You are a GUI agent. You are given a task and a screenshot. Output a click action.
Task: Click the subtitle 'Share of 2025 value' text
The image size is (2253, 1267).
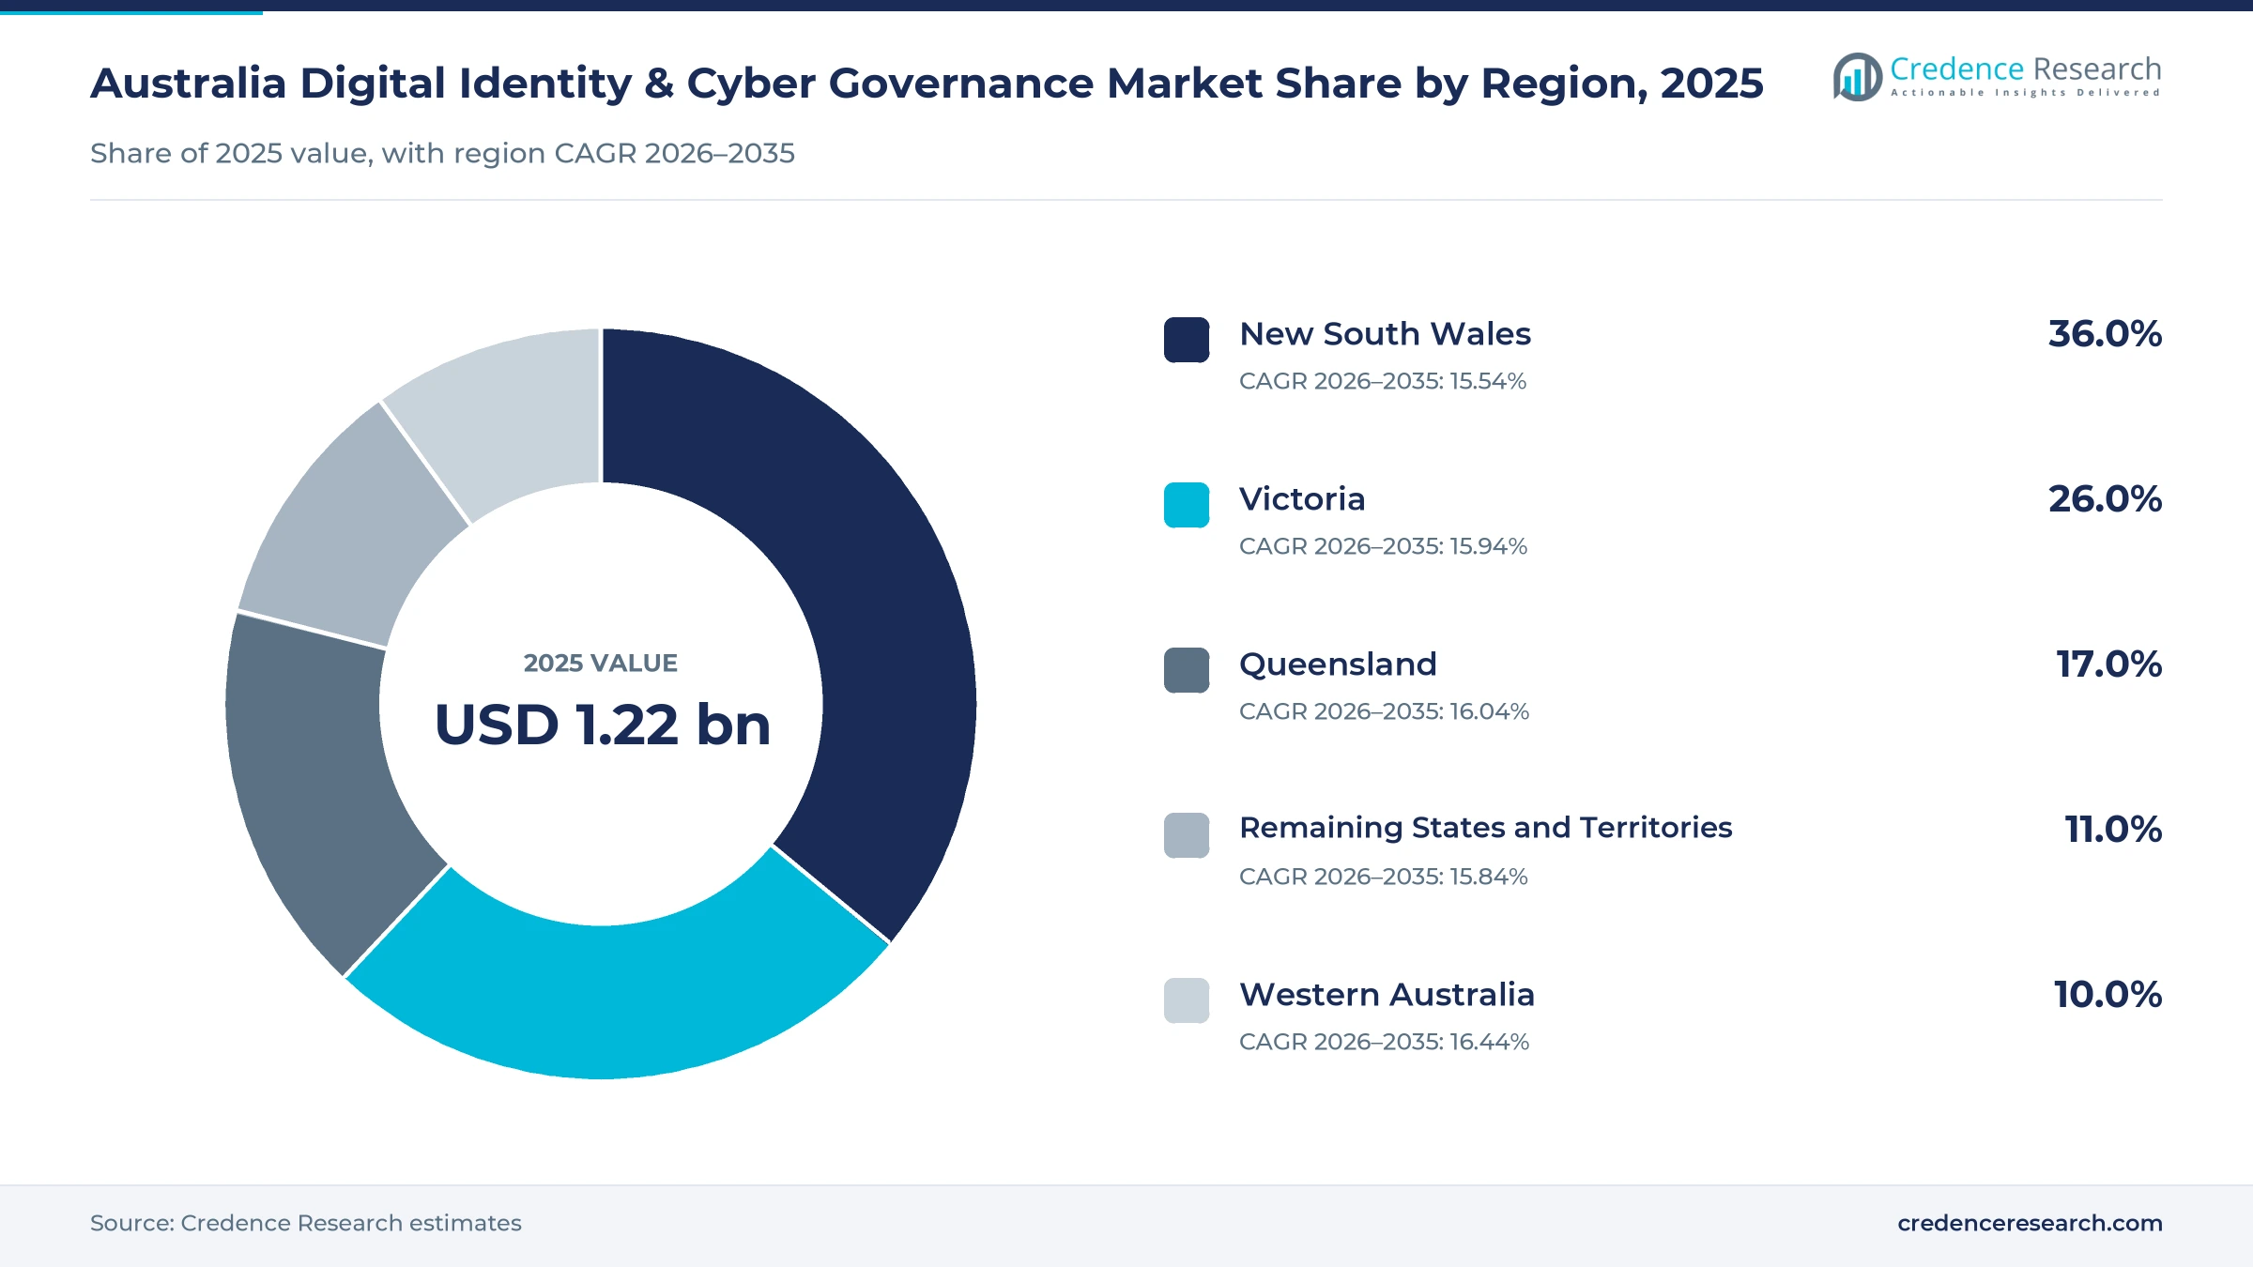click(442, 153)
